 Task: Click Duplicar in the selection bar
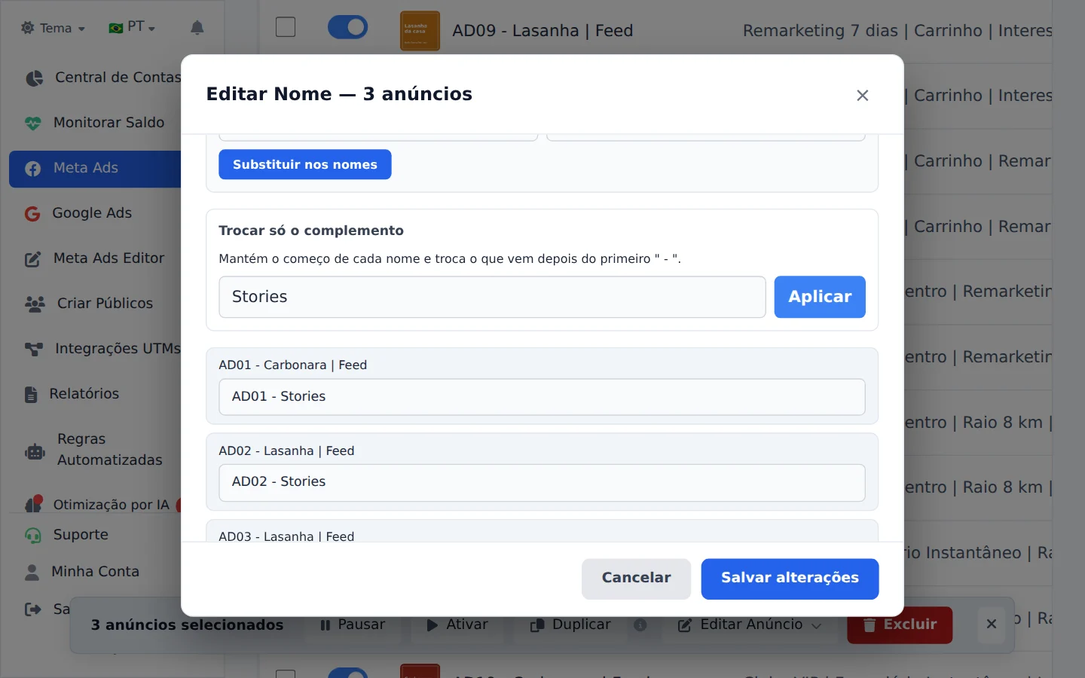click(570, 625)
